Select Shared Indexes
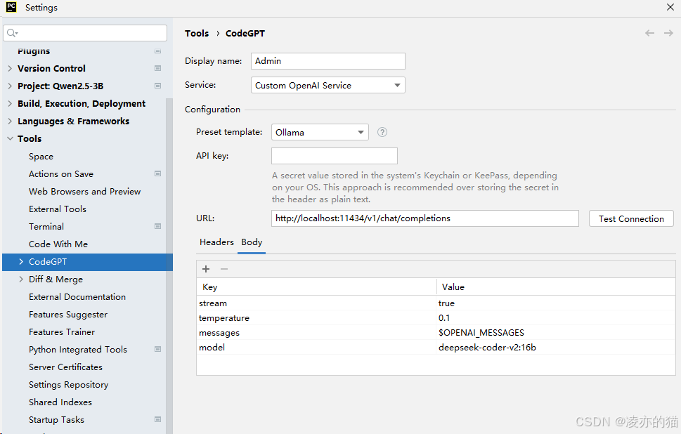Image resolution: width=681 pixels, height=434 pixels. click(x=60, y=402)
